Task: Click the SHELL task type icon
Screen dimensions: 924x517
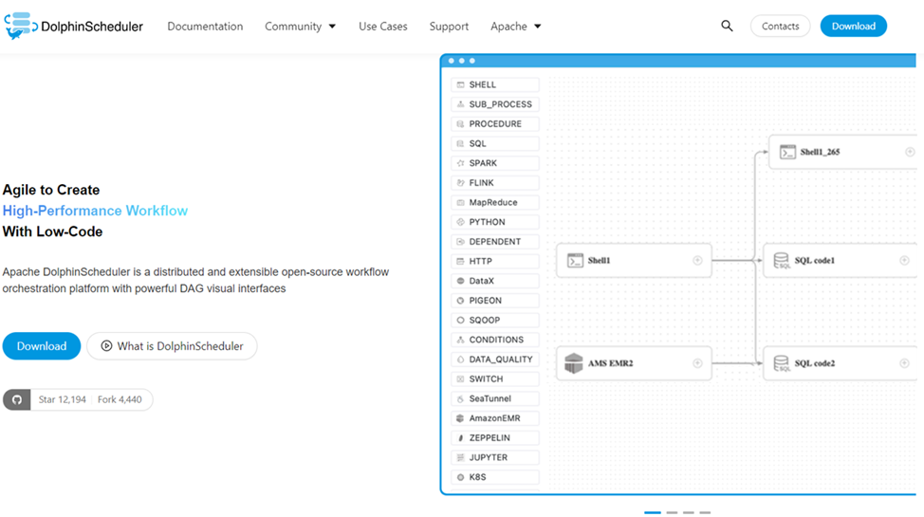Action: click(x=461, y=84)
